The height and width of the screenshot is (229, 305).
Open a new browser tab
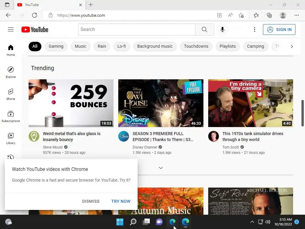[91, 5]
